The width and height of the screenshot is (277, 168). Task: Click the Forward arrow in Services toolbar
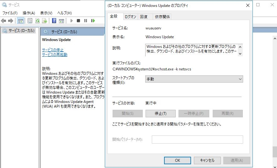(x=11, y=21)
